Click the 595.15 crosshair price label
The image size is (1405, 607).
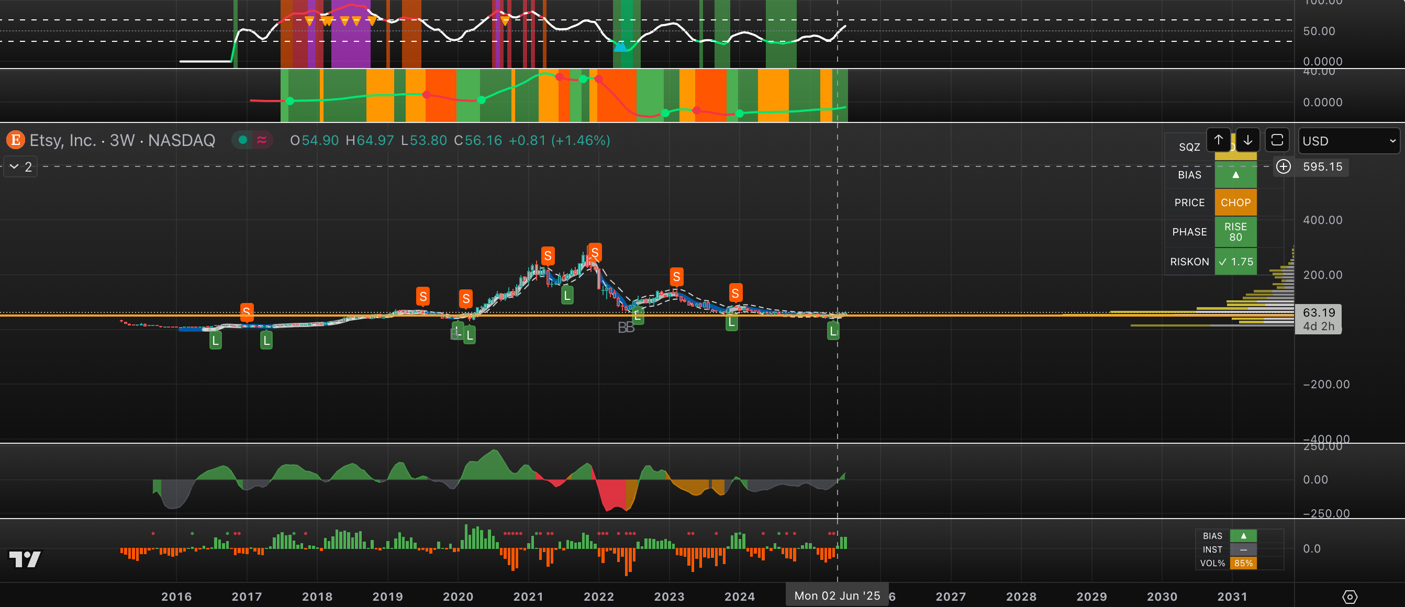tap(1322, 166)
